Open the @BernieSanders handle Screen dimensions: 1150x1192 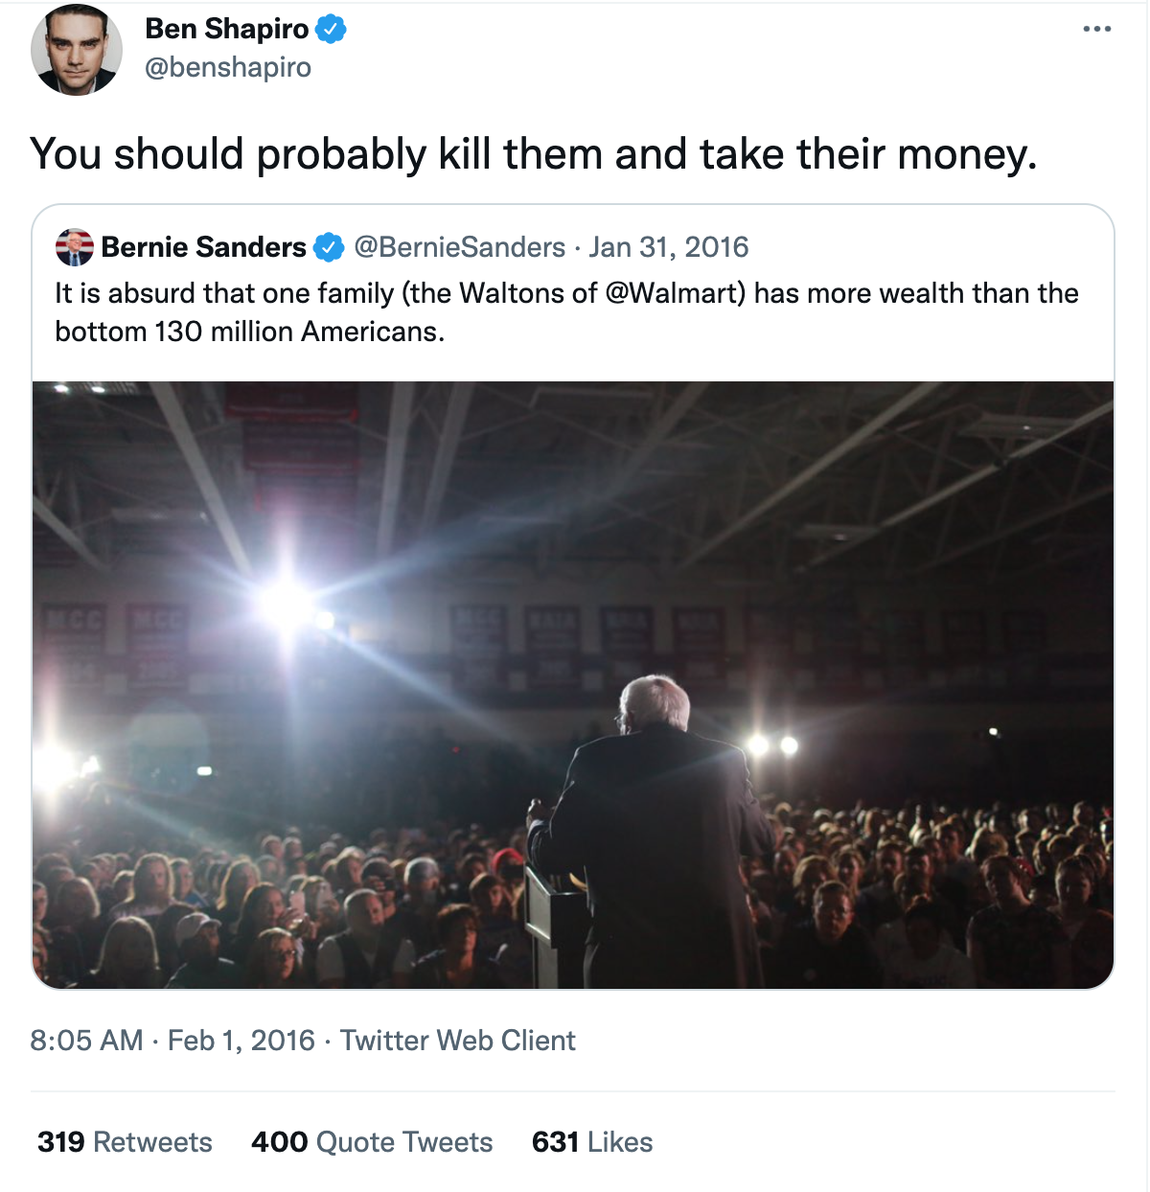click(460, 247)
